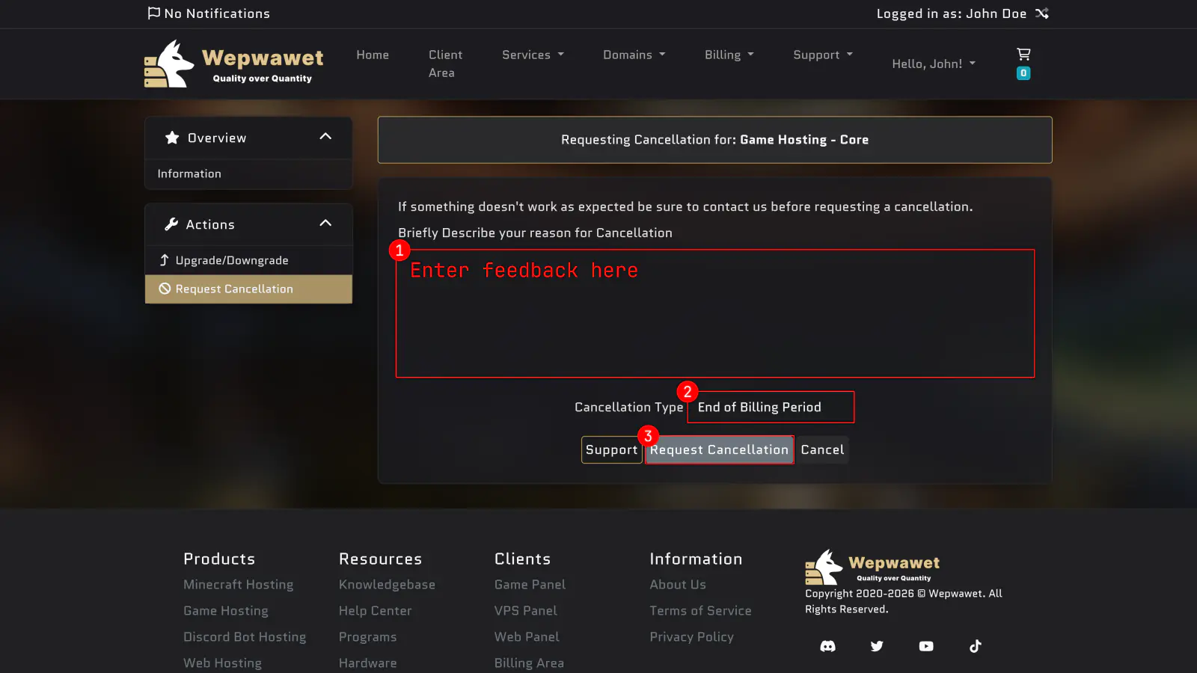Open the Cancellation Type dropdown
The image size is (1197, 673).
pyautogui.click(x=771, y=408)
